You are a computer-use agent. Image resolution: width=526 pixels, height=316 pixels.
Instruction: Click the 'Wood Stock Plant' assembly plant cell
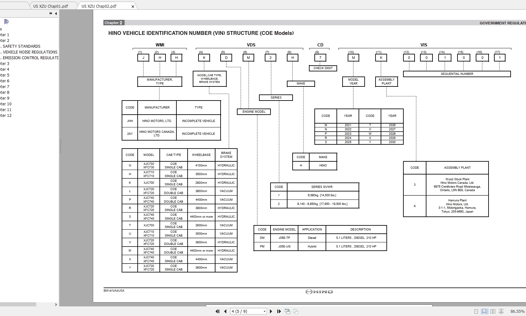pyautogui.click(x=457, y=185)
